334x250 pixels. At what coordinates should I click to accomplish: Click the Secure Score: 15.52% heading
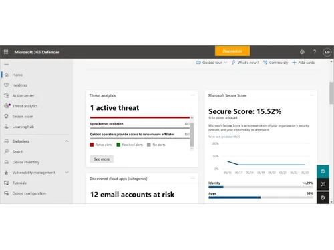(244, 111)
